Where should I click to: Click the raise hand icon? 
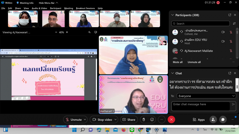click(x=144, y=120)
